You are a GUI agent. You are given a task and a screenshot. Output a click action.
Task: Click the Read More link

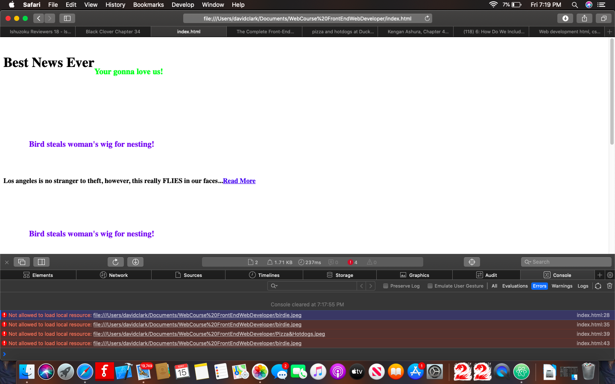tap(239, 181)
